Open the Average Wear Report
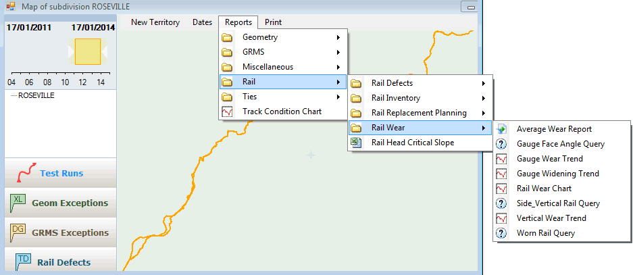This screenshot has height=275, width=633. (553, 129)
